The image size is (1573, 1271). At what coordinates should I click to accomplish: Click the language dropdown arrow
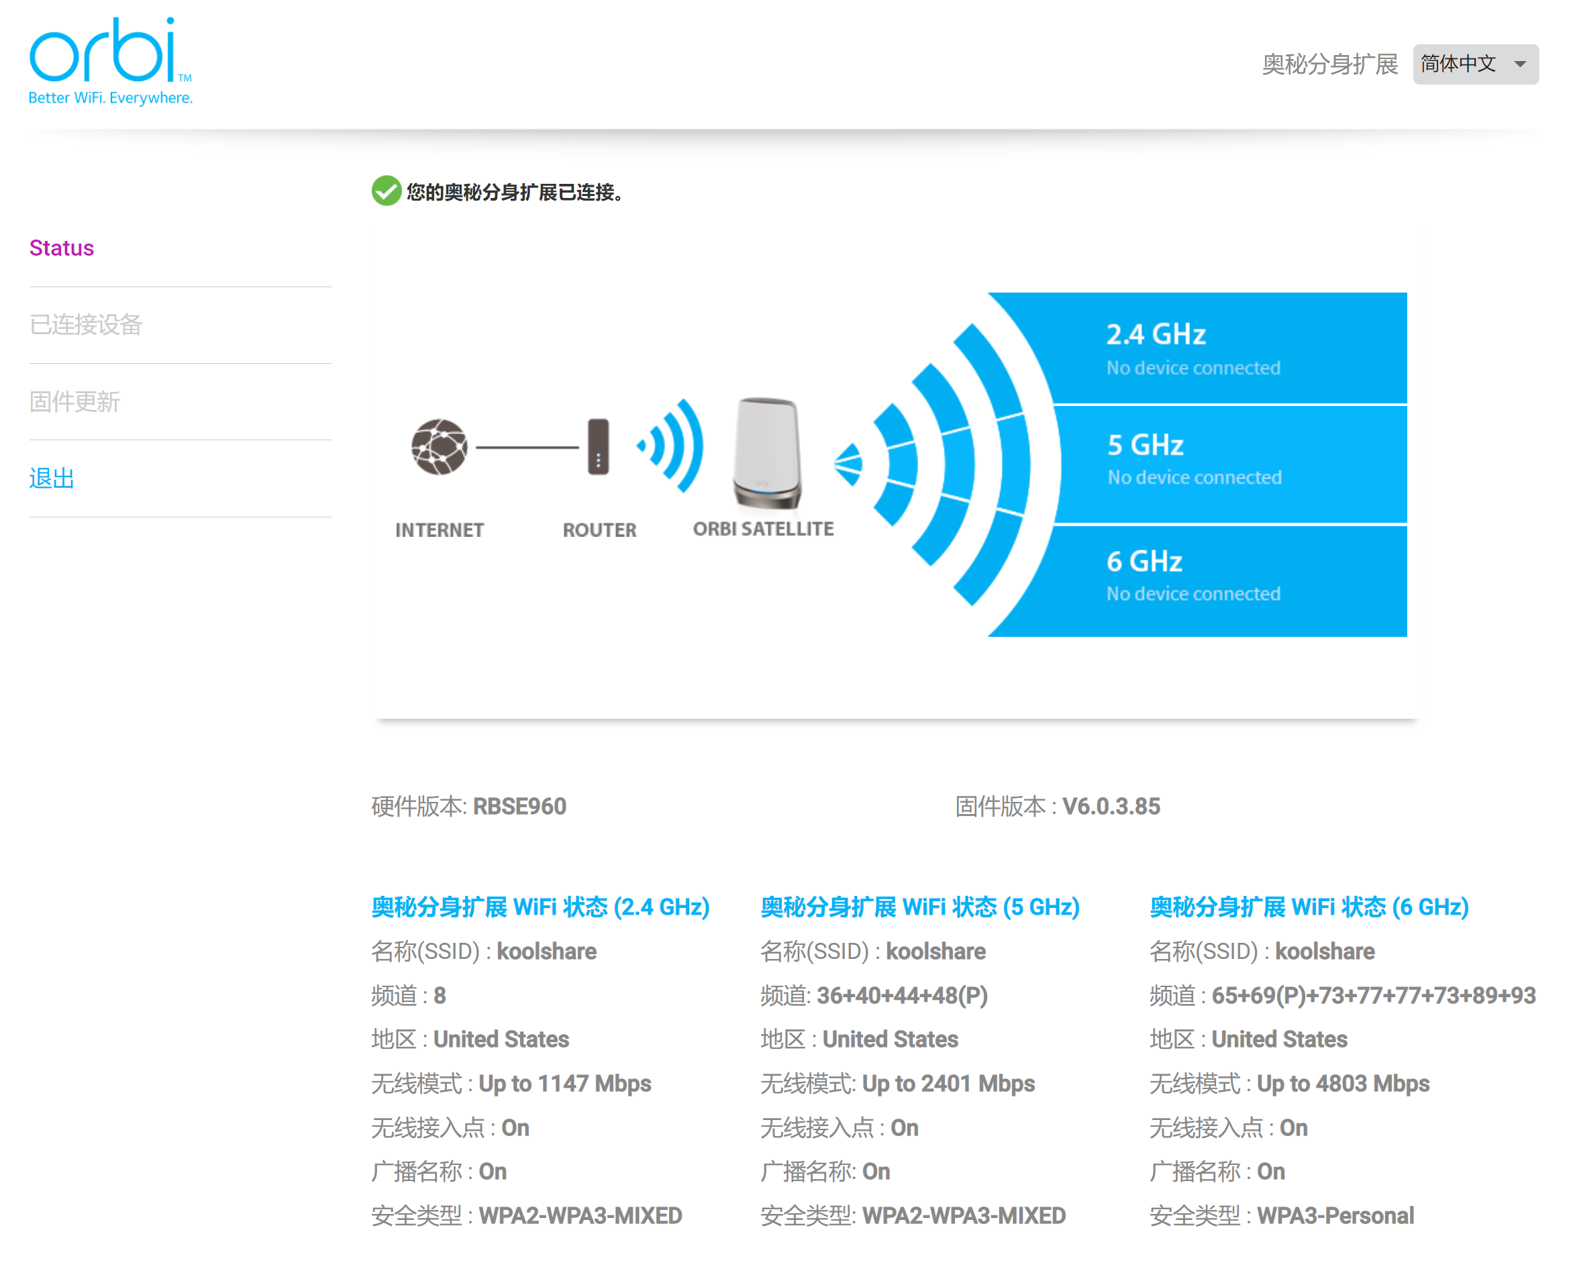(1519, 64)
